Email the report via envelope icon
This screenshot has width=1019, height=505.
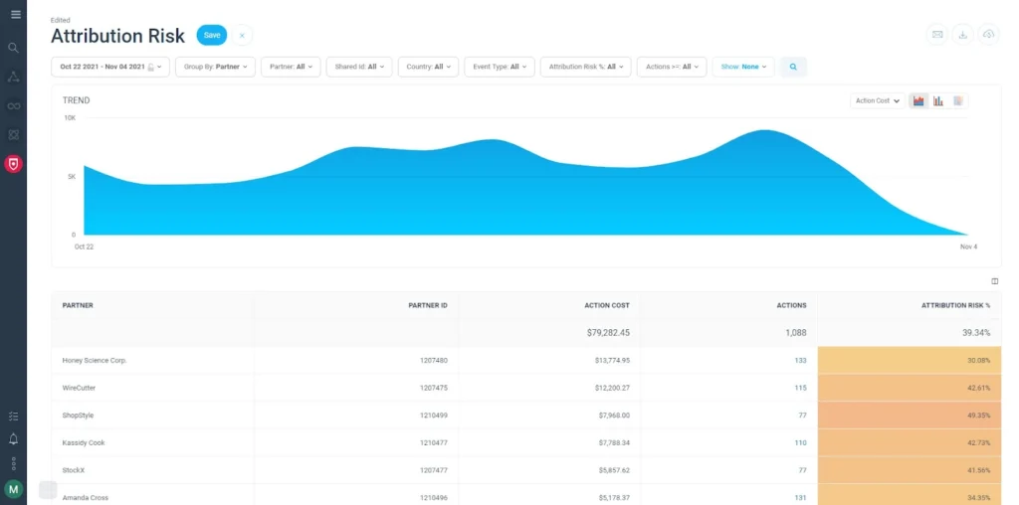pyautogui.click(x=937, y=35)
